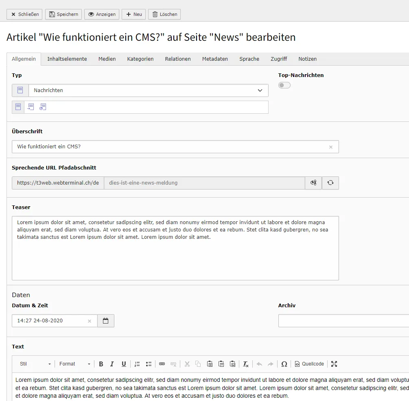Toggle manual URL segment editing

[313, 183]
